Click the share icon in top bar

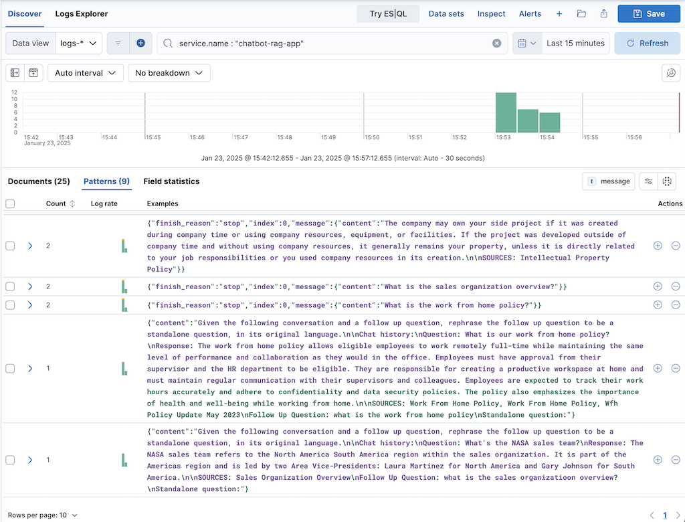[x=603, y=14]
